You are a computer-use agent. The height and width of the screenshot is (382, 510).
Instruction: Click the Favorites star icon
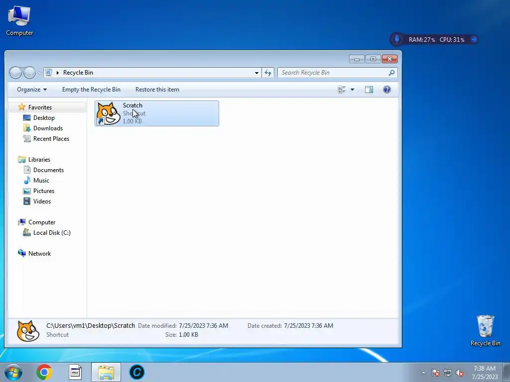click(x=22, y=107)
